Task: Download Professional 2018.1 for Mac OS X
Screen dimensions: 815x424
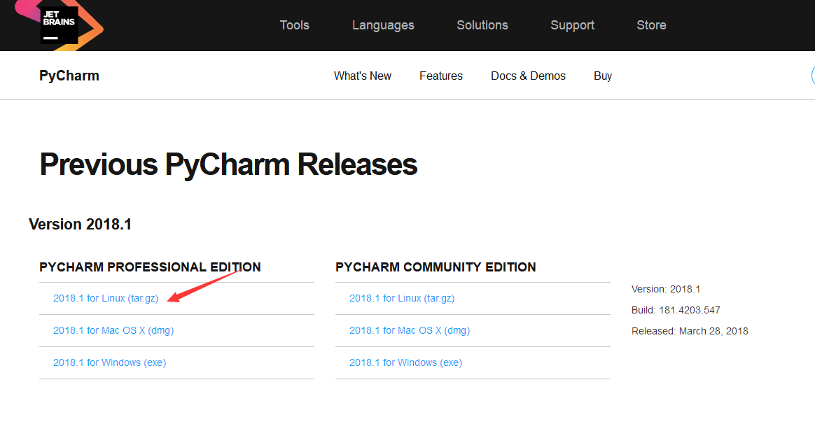Action: [113, 330]
